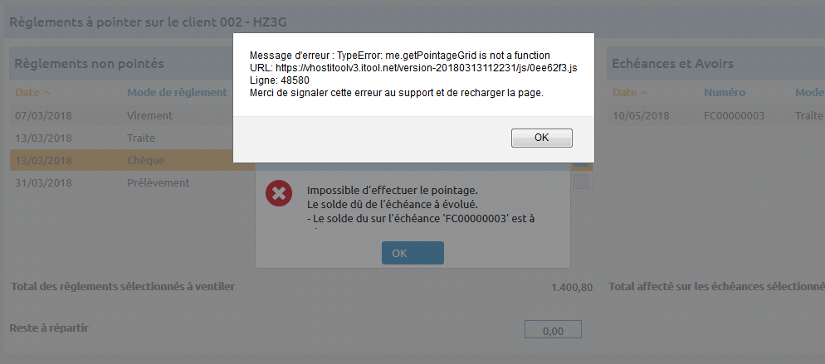Click the blue OK button under 'Impossible d'effectuer le pointage'
825x364 pixels.
(412, 253)
